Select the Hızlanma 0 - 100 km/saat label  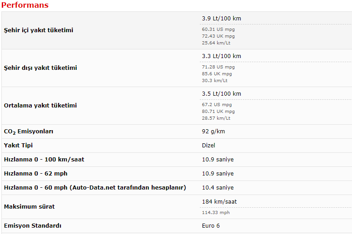(44, 160)
